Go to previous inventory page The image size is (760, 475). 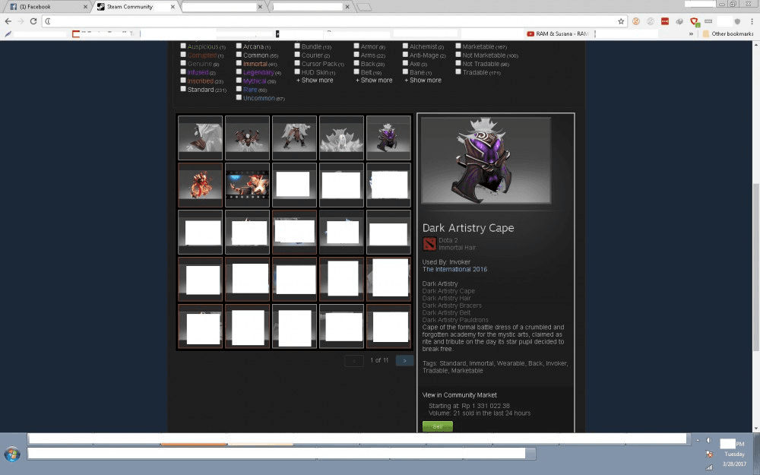pyautogui.click(x=354, y=360)
